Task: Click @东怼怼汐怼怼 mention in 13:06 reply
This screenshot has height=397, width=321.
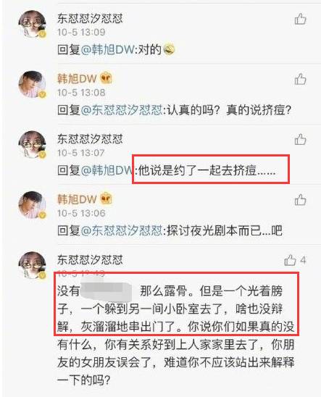Action: [122, 230]
